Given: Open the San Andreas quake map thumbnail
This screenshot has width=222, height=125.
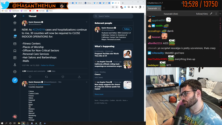Looking at the screenshot, I should (127, 85).
